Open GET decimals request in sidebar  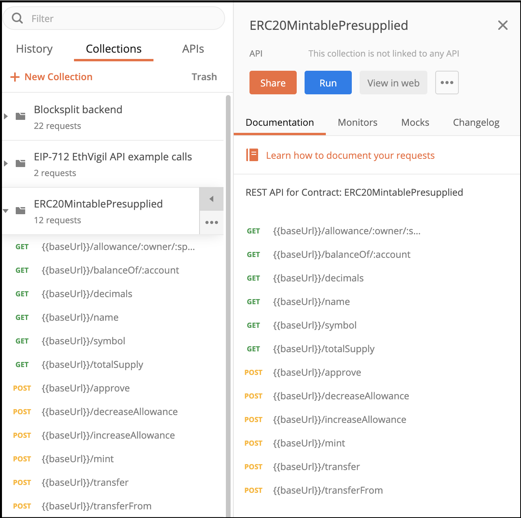(x=113, y=294)
